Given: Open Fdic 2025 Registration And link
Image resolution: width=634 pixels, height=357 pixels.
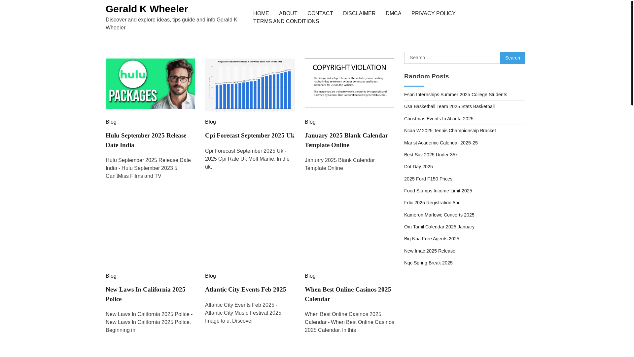Looking at the screenshot, I should coord(432,203).
